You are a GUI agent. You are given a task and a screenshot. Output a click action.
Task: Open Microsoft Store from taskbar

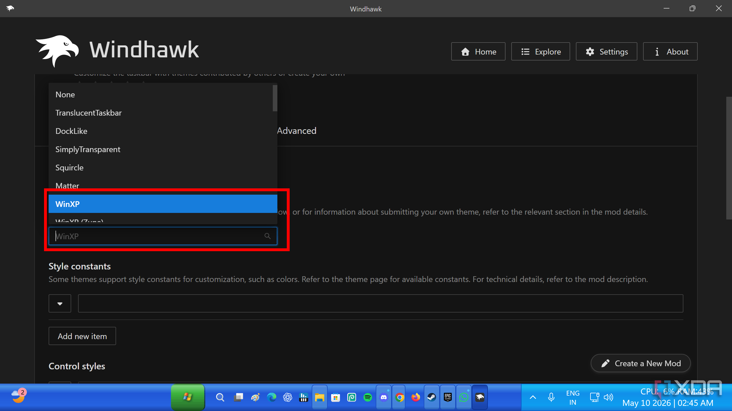click(x=335, y=397)
